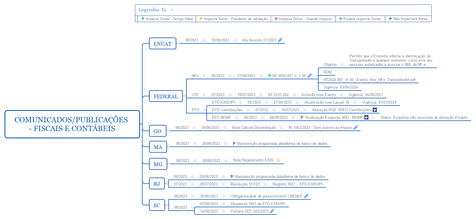Click the gray flag on MA Manutenção programada node
The height and width of the screenshot is (219, 476).
click(234, 143)
